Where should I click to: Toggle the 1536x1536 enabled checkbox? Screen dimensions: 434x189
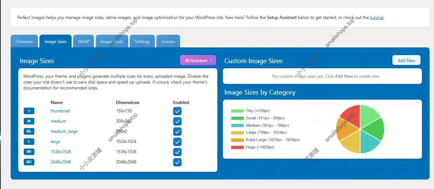point(178,152)
